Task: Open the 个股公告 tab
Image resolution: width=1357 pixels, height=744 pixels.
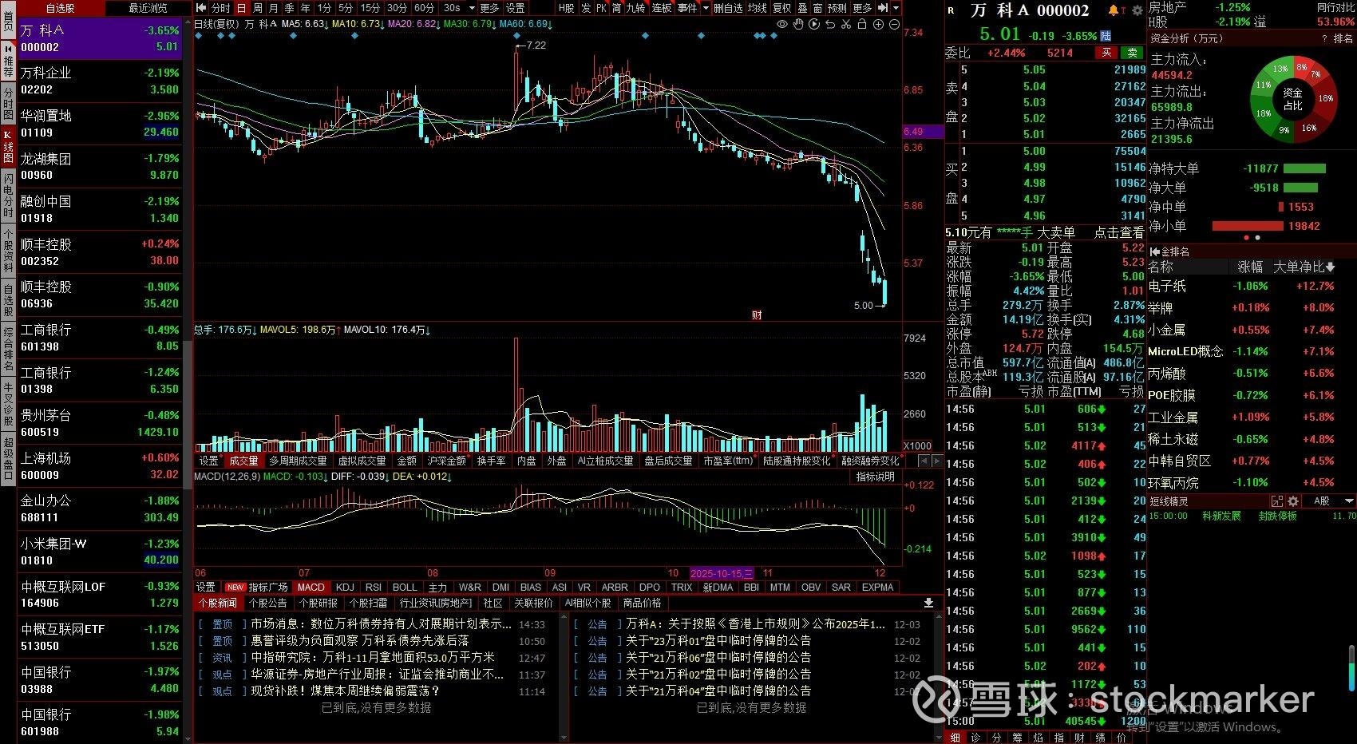Action: 267,603
